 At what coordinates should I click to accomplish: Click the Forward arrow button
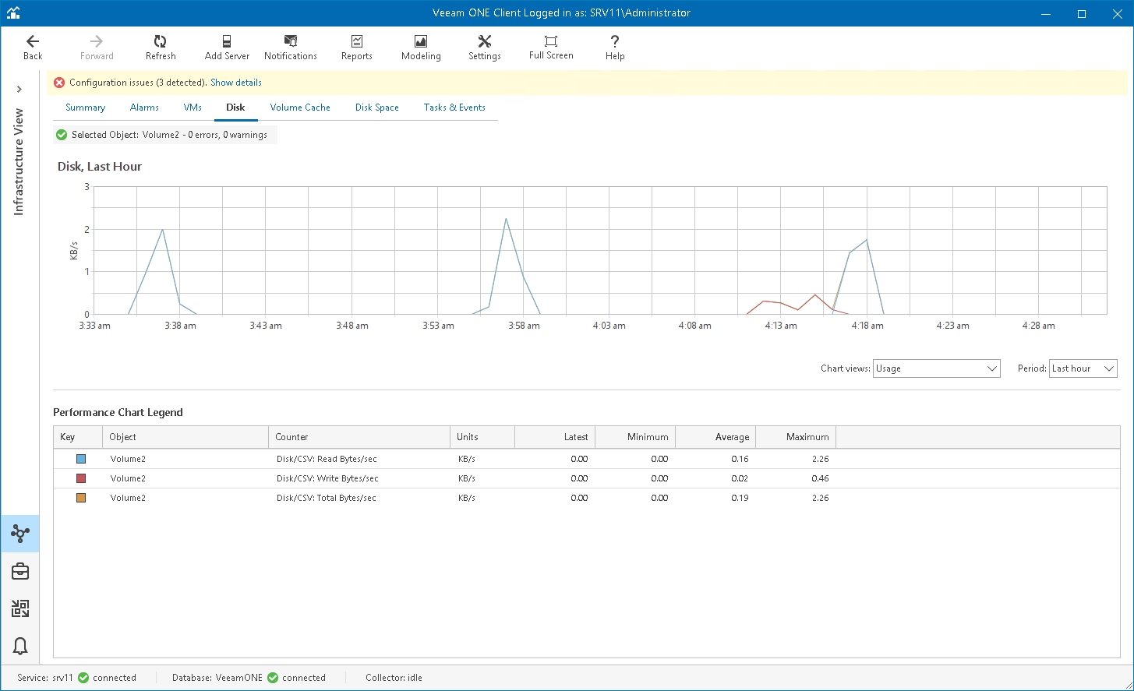click(97, 48)
